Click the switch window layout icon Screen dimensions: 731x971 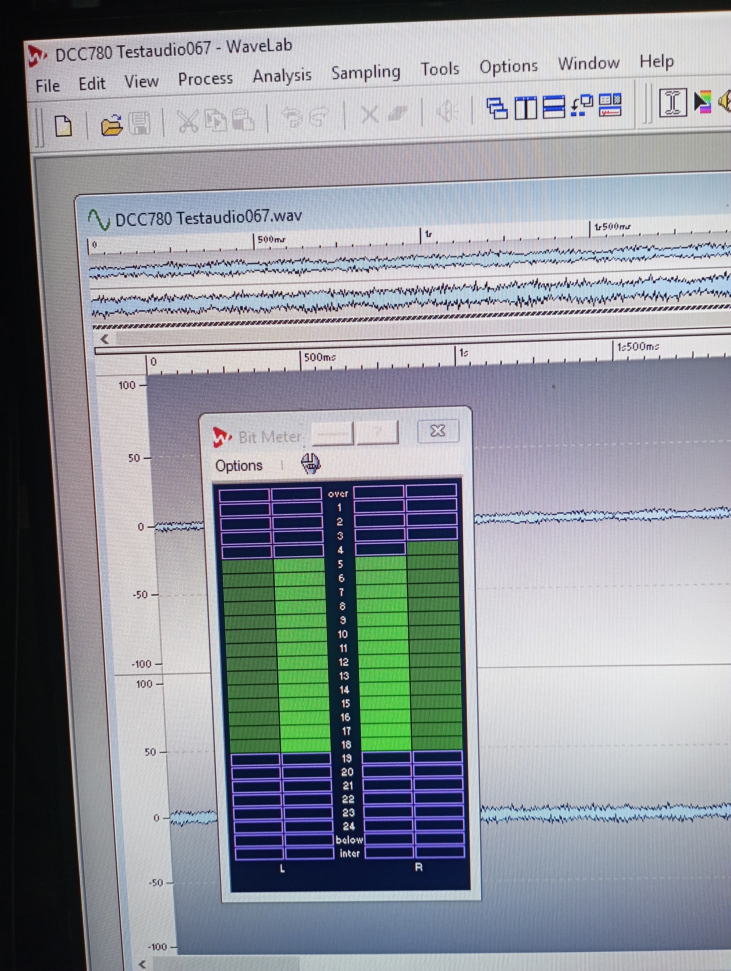pyautogui.click(x=582, y=106)
